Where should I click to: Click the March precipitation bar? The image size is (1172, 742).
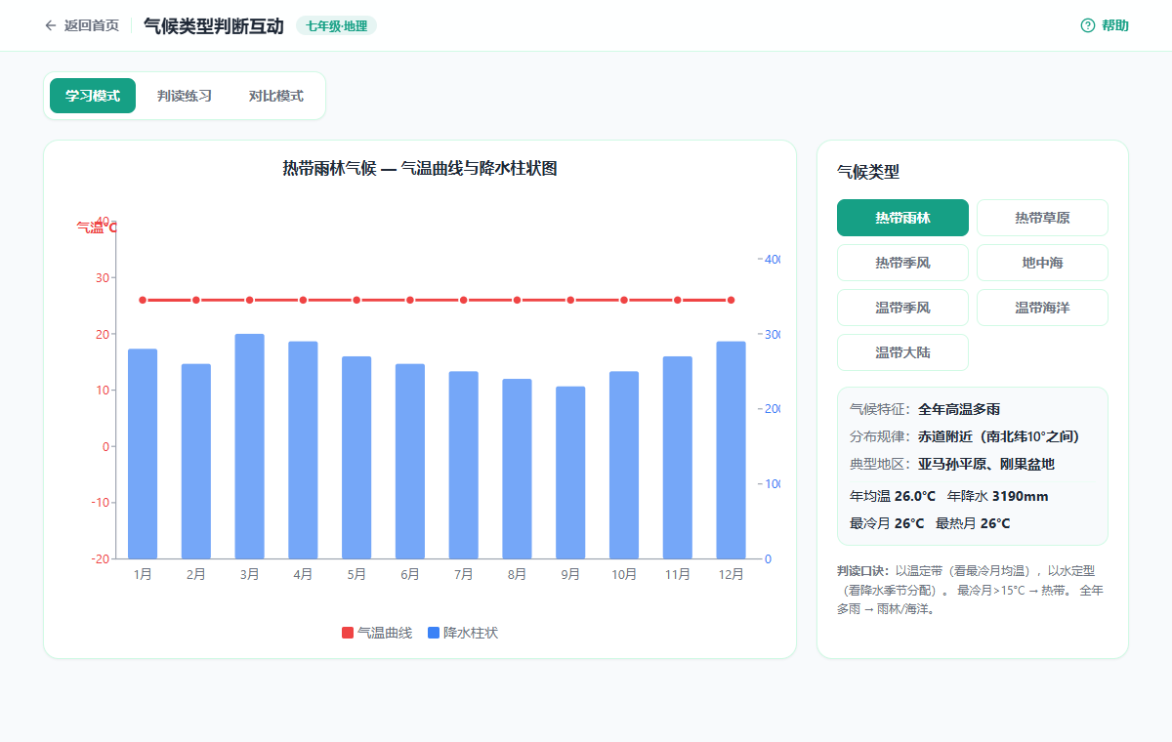tap(249, 446)
